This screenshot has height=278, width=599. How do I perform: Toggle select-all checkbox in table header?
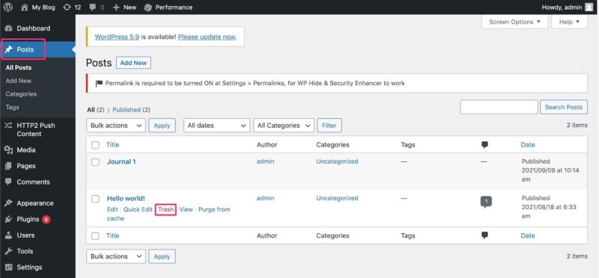pos(96,145)
